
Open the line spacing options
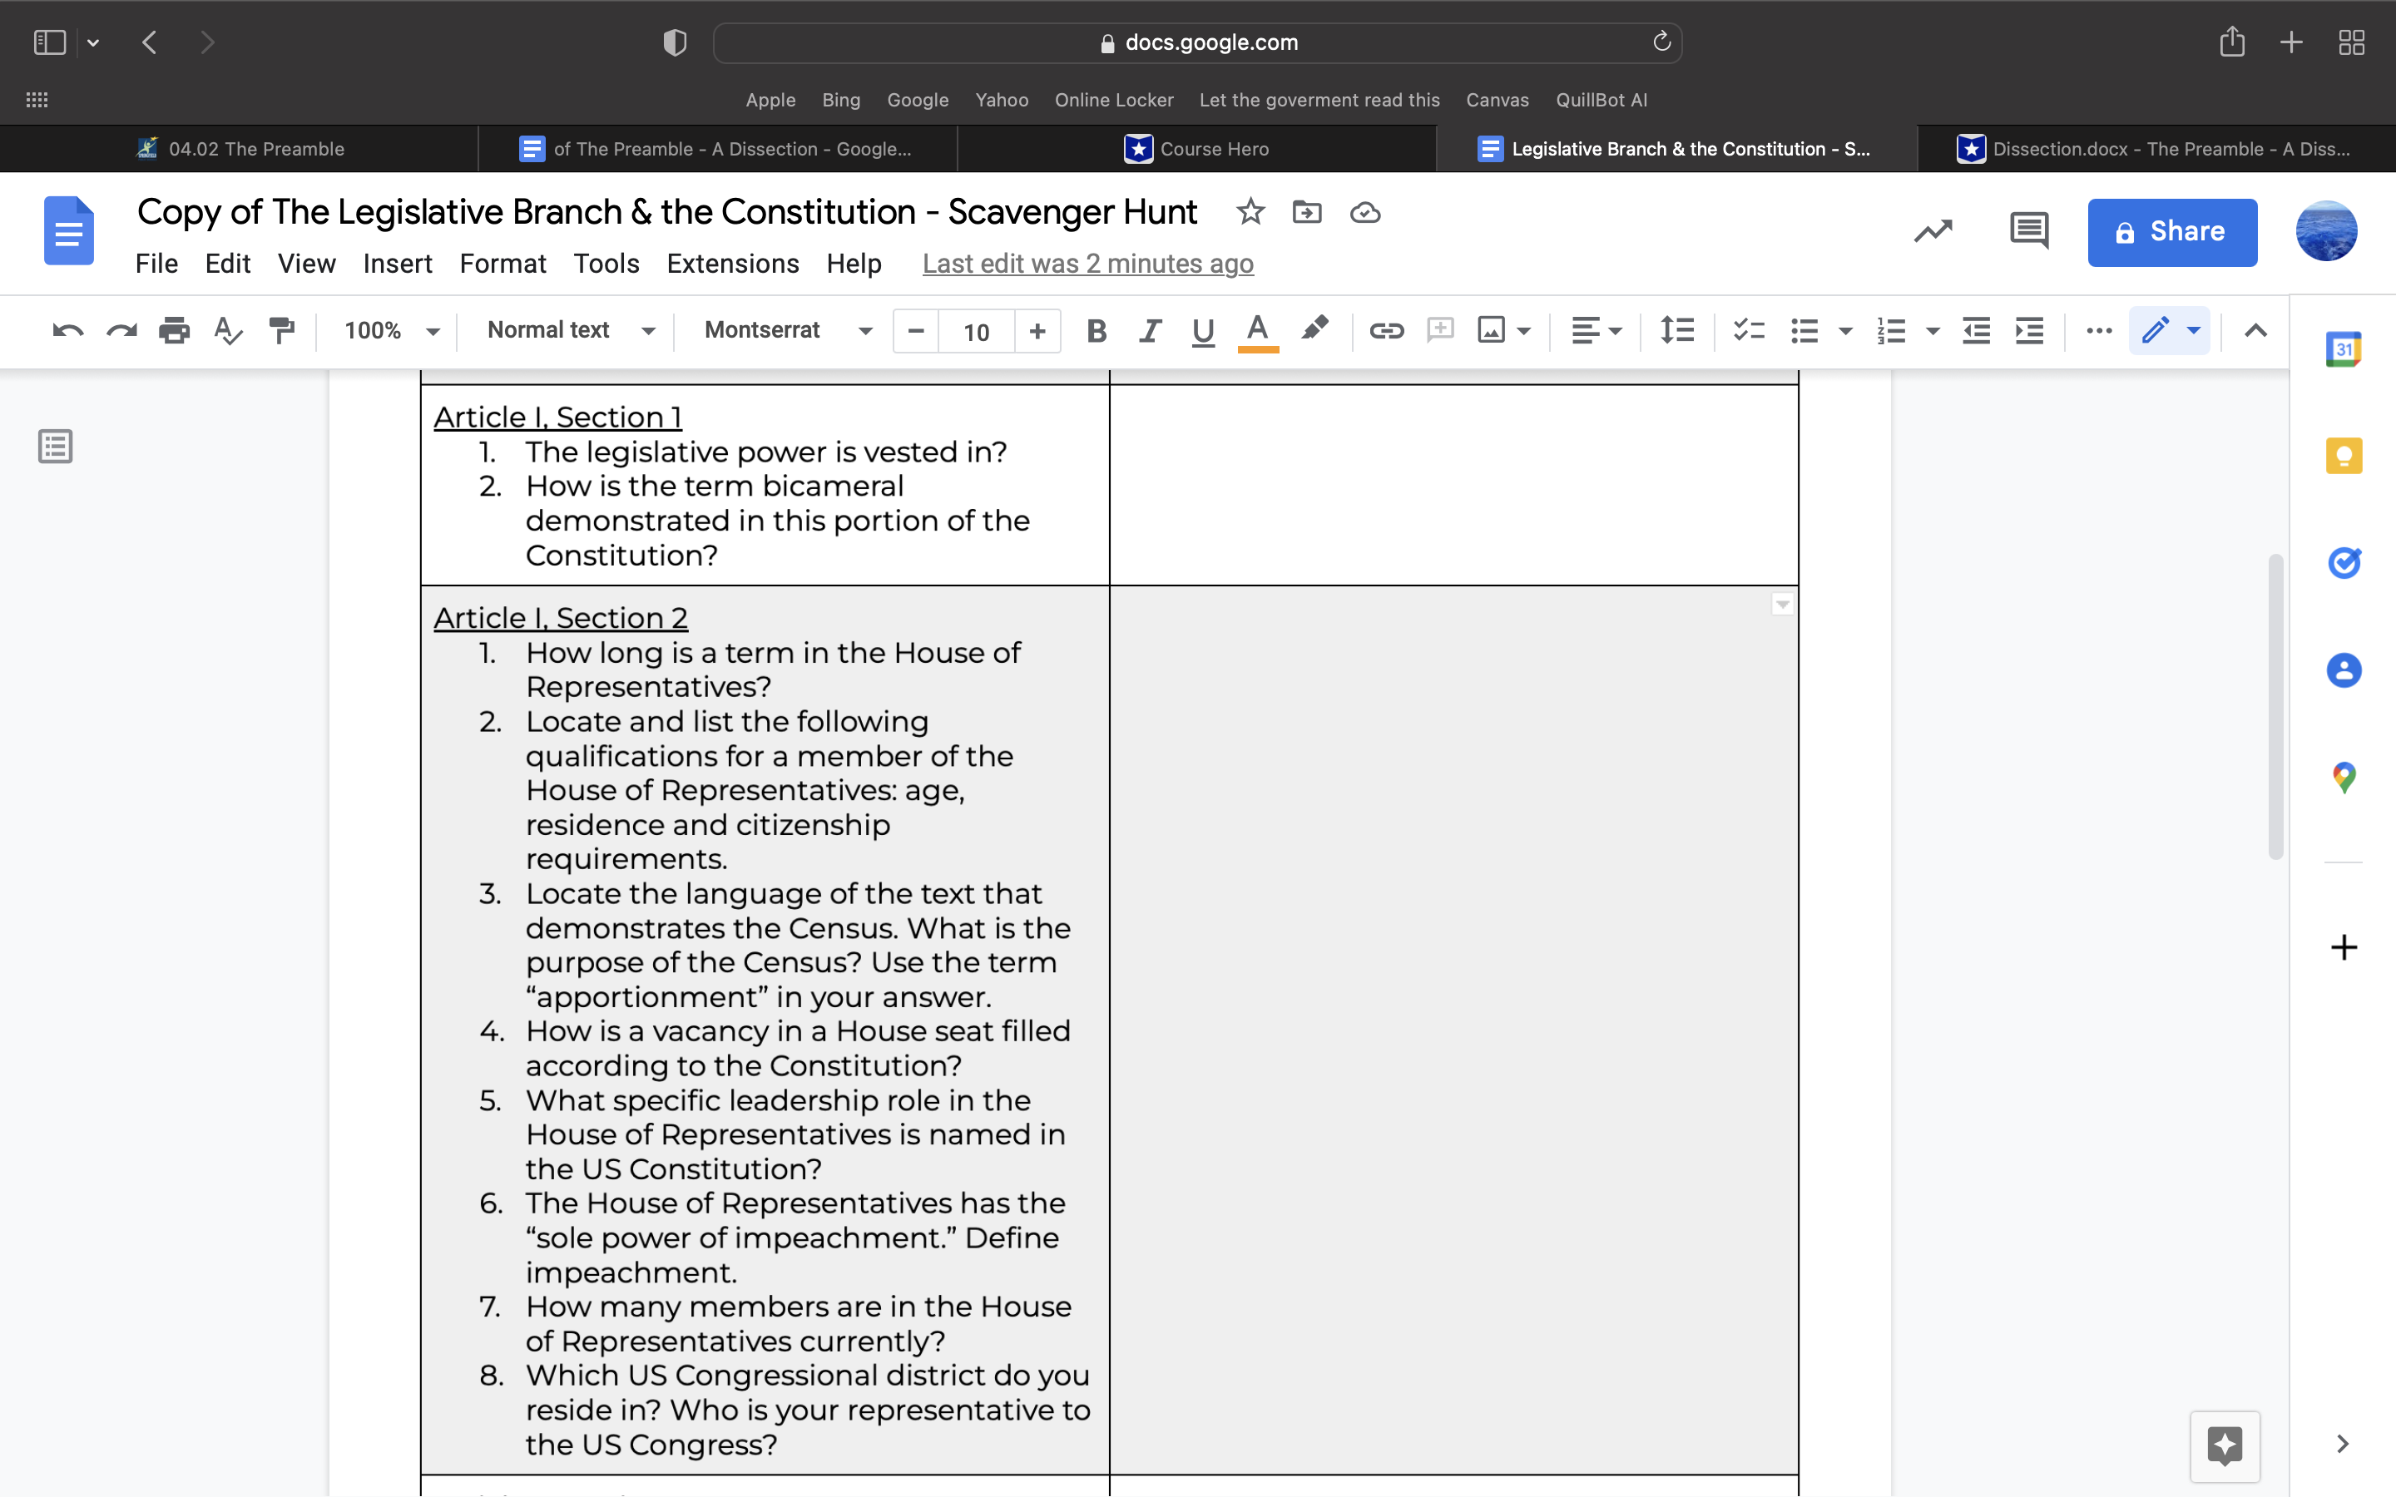click(1677, 331)
